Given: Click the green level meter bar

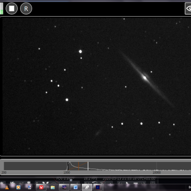Looking at the screenshot, I should (1, 8).
